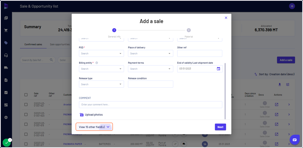Open the Billing entity dropdown
The height and width of the screenshot is (148, 303).
[101, 69]
